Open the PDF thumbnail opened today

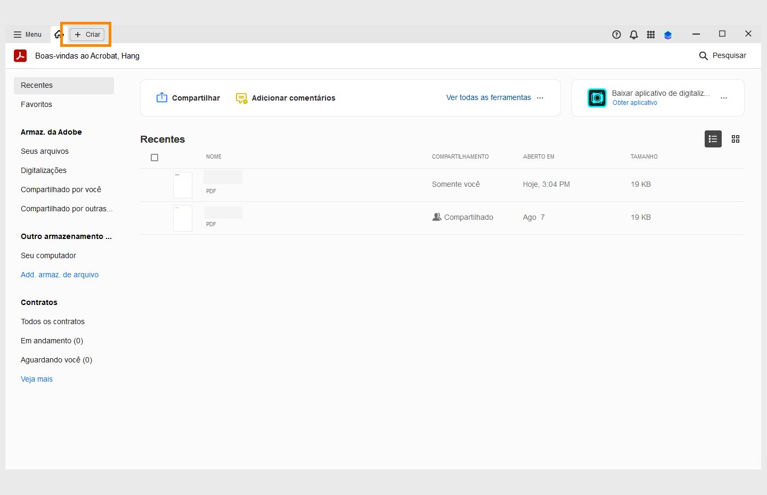[183, 185]
